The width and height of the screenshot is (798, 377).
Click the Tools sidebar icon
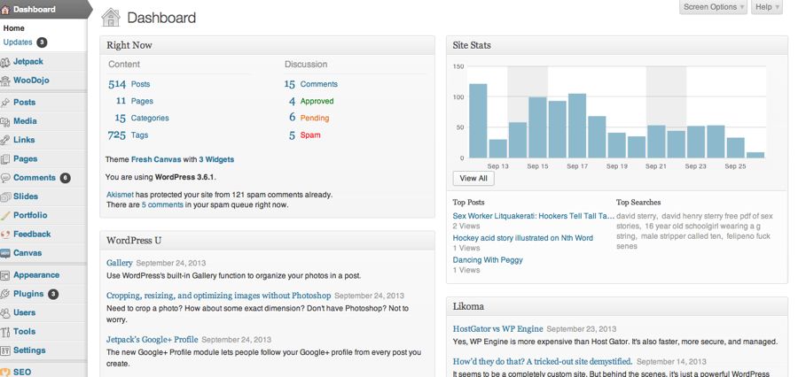coord(5,332)
